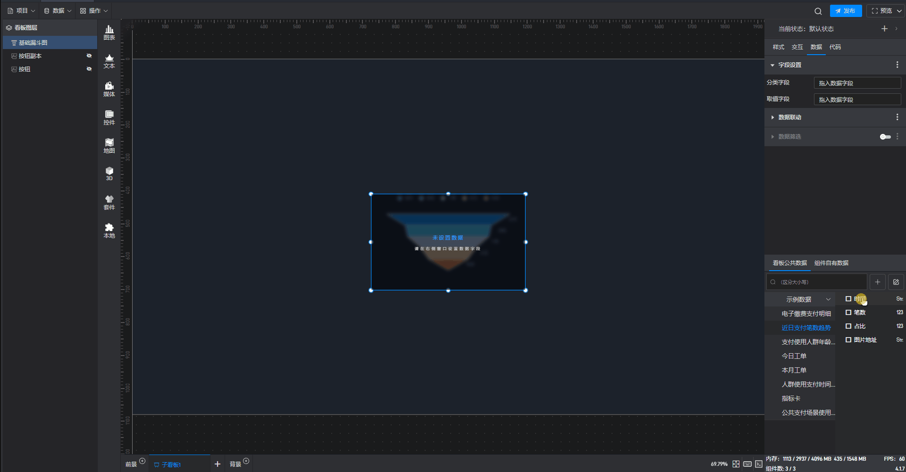The width and height of the screenshot is (906, 472).
Task: Open the 3D component palette
Action: (x=109, y=174)
